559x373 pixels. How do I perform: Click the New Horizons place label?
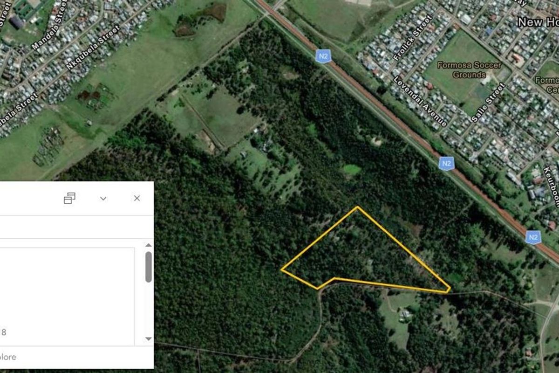(x=538, y=22)
